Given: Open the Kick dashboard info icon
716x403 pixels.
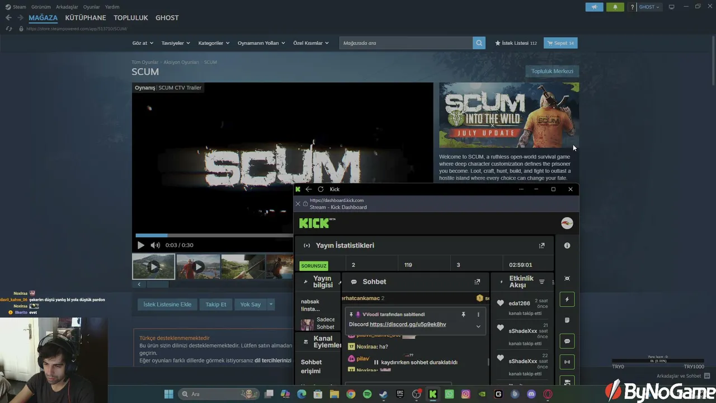Looking at the screenshot, I should (x=567, y=246).
